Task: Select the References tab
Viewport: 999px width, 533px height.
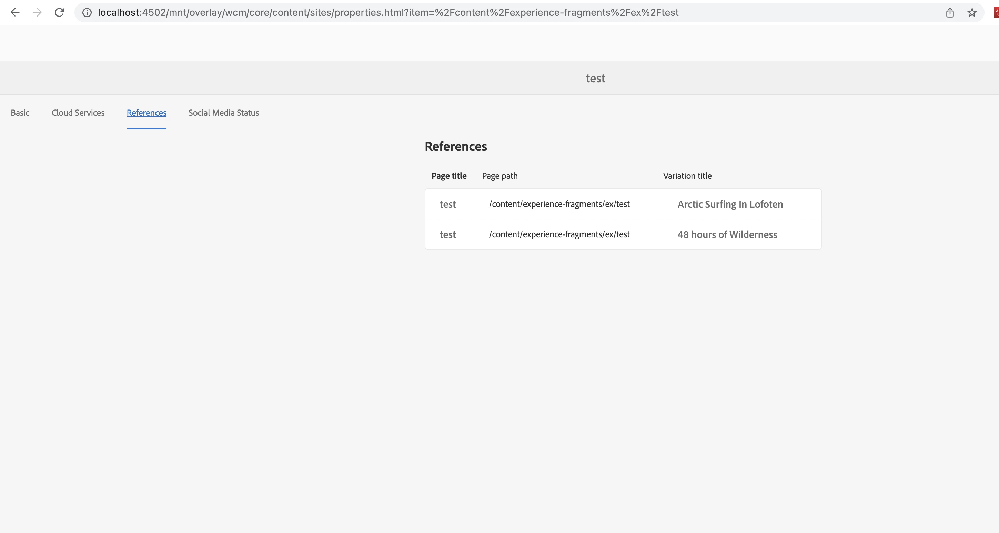Action: click(x=147, y=113)
